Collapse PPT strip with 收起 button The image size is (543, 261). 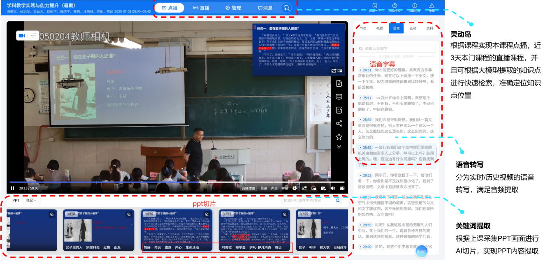[x=31, y=201]
